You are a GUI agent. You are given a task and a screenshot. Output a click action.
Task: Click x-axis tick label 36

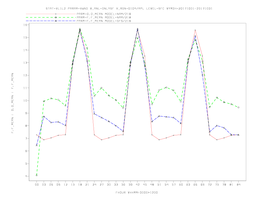point(123,185)
